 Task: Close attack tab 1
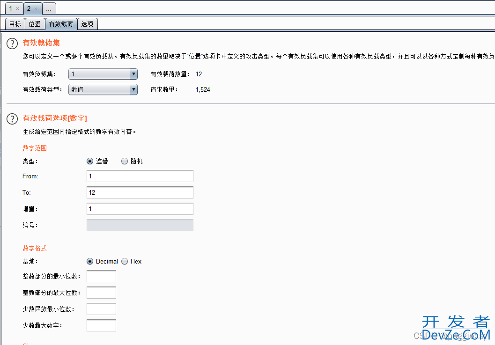[x=18, y=9]
